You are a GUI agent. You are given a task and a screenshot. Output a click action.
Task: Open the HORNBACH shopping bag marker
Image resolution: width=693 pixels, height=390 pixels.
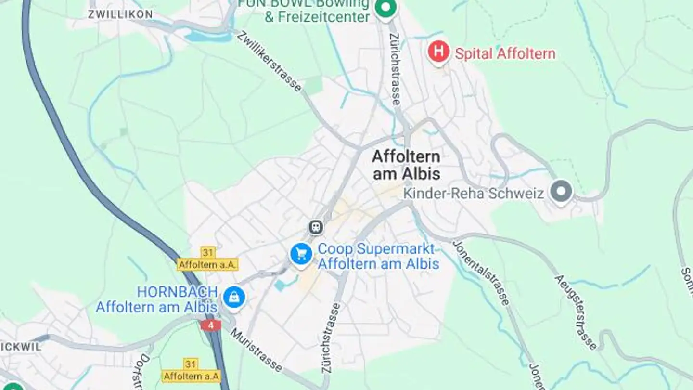(234, 298)
